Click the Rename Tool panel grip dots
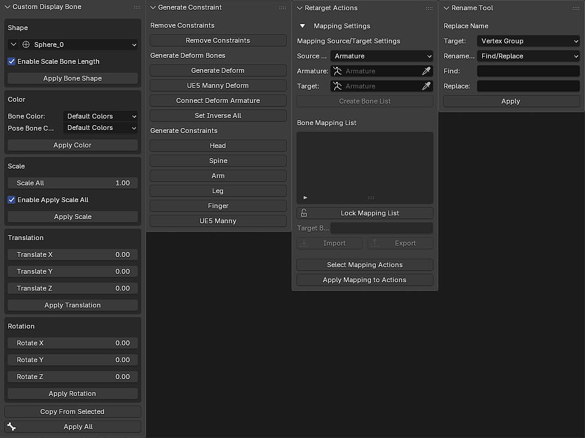Image resolution: width=585 pixels, height=438 pixels. tap(575, 8)
